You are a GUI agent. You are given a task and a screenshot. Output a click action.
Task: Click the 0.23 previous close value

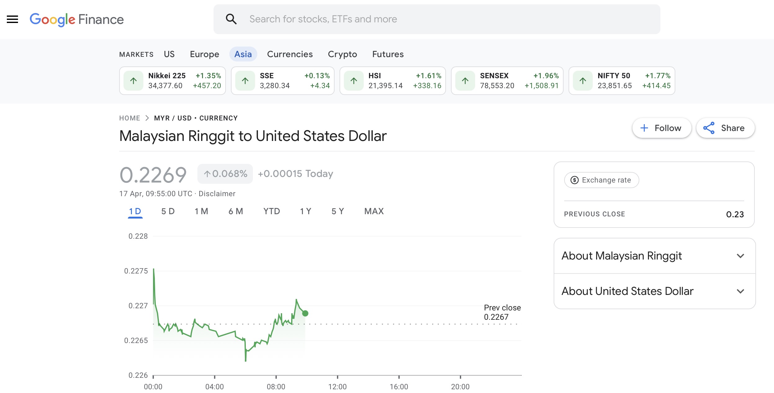coord(735,214)
